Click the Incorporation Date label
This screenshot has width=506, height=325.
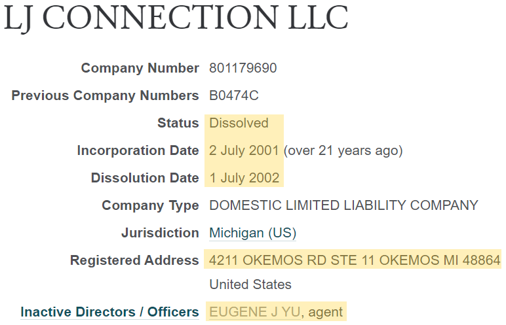[138, 150]
